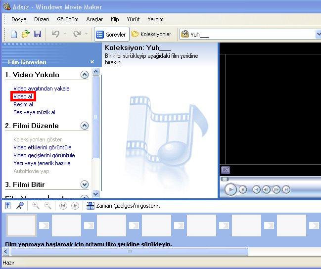Click the Video al link

click(23, 96)
